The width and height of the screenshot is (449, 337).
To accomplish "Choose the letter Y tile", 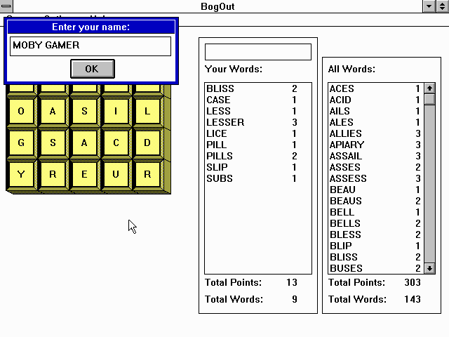I will click(21, 174).
